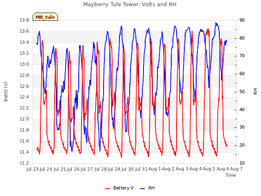Click the 'Aug 4' date tick label
The width and height of the screenshot is (261, 196).
tap(196, 169)
